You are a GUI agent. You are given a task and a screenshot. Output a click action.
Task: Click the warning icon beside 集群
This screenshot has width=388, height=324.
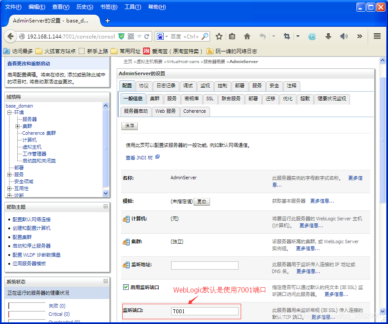click(x=126, y=242)
